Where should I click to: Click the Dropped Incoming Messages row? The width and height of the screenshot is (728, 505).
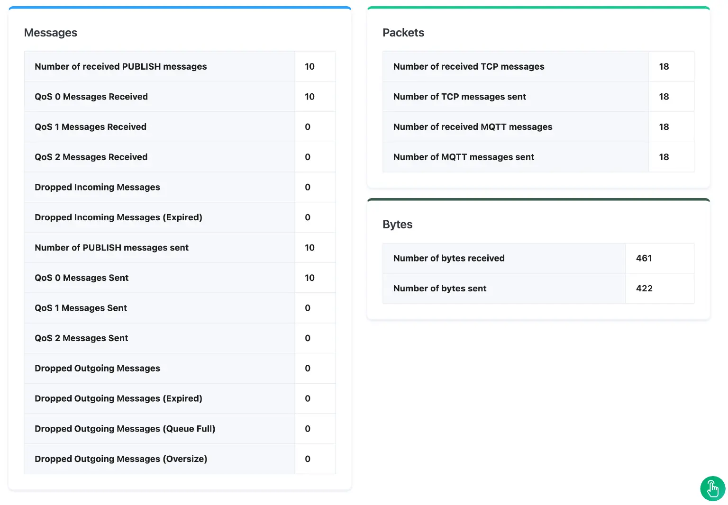click(x=159, y=187)
